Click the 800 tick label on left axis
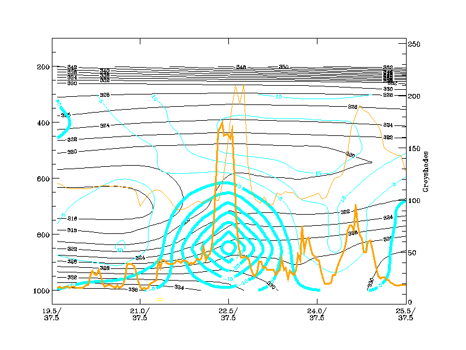This screenshot has width=466, height=350. (43, 235)
